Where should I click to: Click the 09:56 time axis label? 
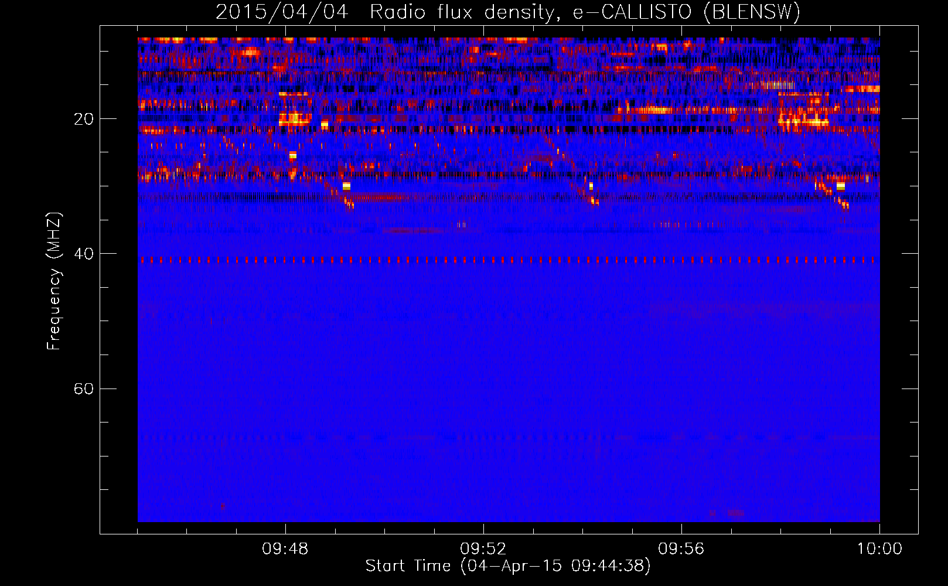click(681, 549)
